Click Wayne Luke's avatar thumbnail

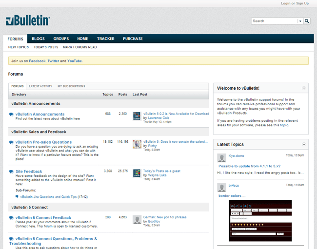137,173
